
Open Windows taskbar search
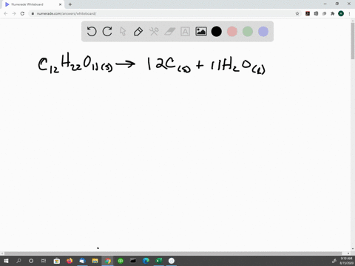(x=18, y=261)
